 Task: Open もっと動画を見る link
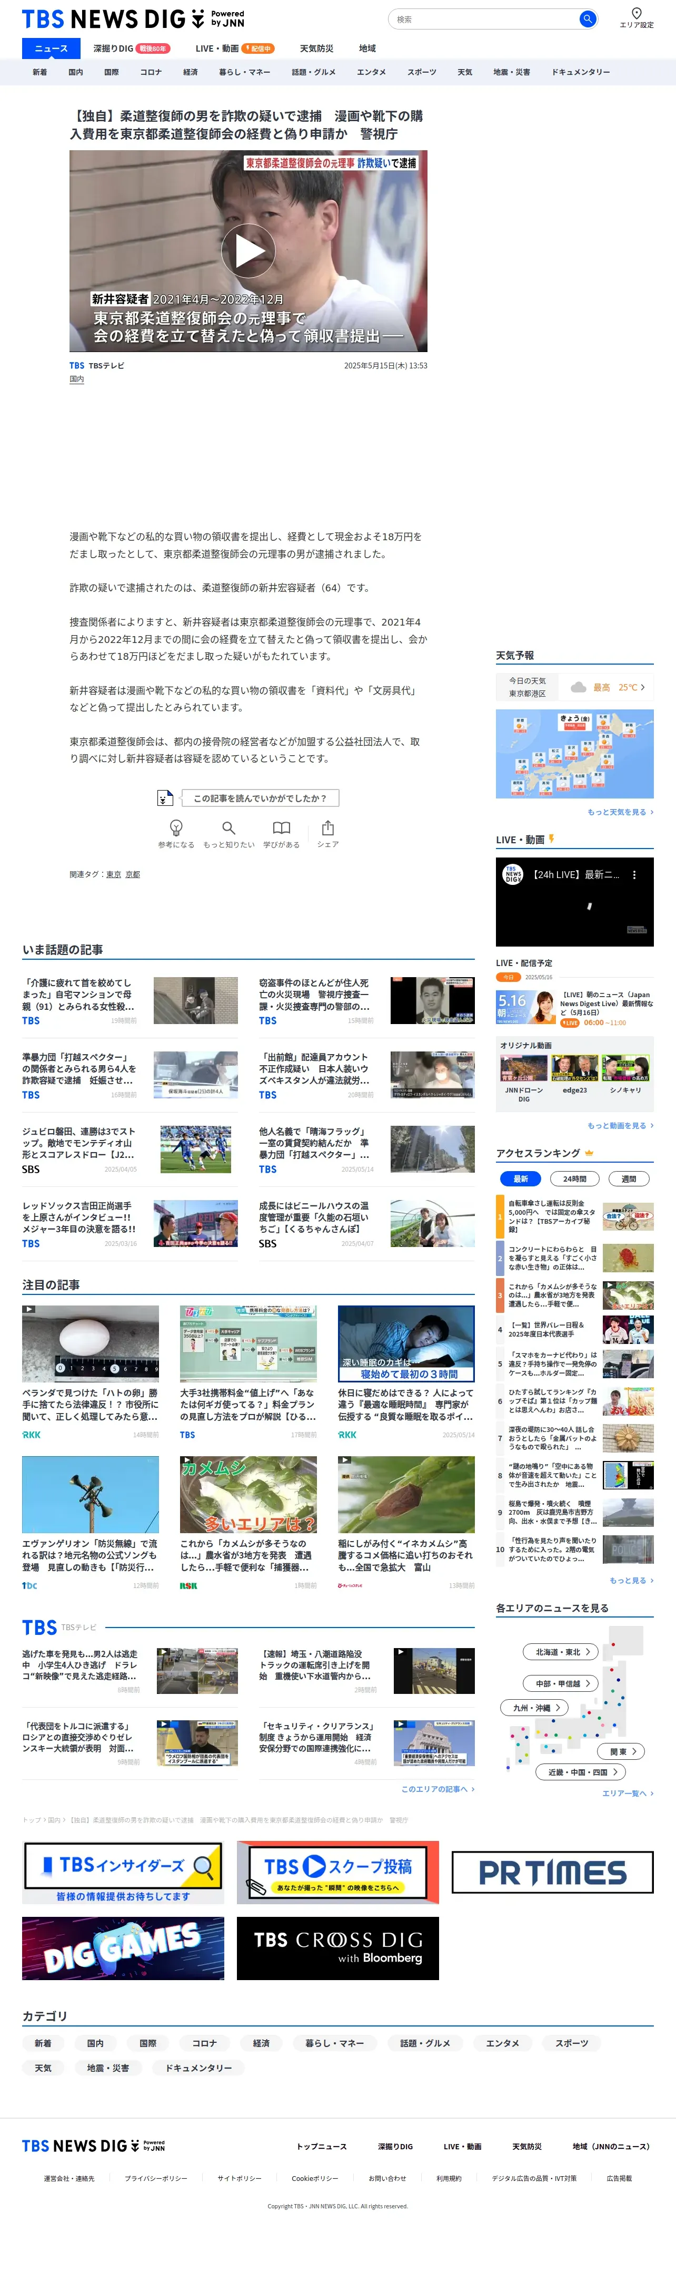(x=620, y=1125)
